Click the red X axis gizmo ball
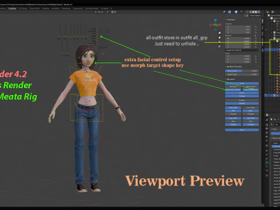Image resolution: width=280 pixels, height=210 pixels. click(220, 25)
